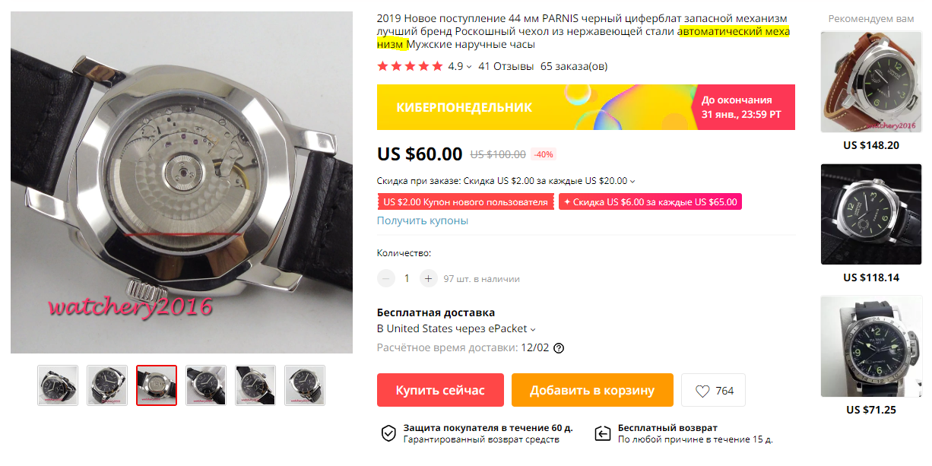Open recommended watch priced at US $71.25
932x466 pixels.
[x=871, y=346]
